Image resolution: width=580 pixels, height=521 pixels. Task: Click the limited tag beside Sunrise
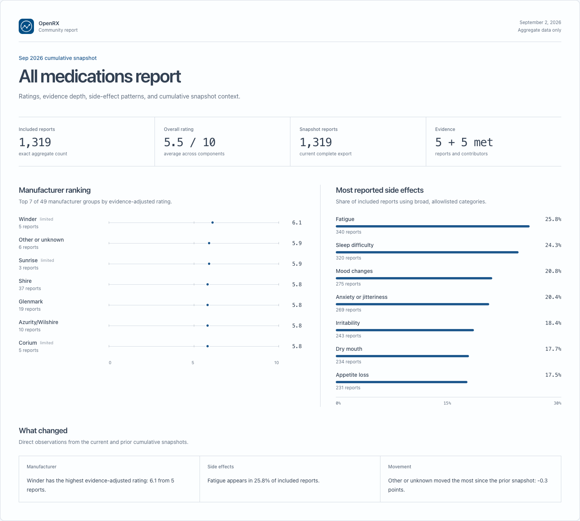(47, 260)
